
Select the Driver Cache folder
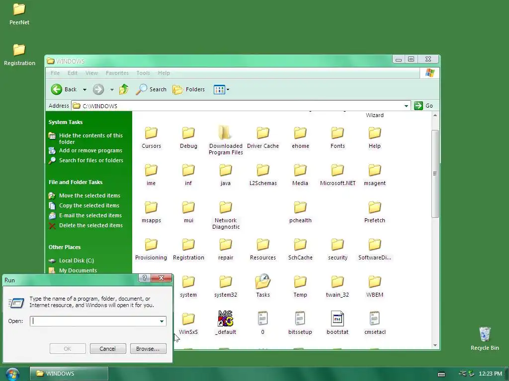tap(263, 138)
